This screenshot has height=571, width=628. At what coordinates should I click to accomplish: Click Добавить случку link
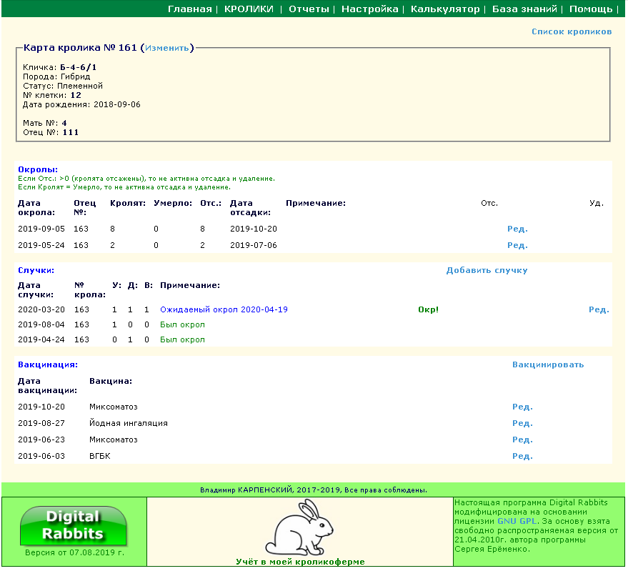pos(487,270)
